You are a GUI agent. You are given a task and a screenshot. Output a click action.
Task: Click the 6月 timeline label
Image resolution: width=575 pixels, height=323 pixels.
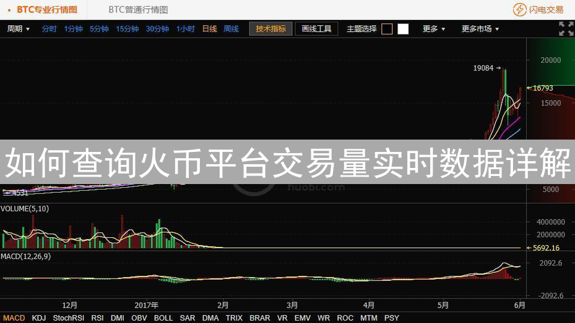[x=520, y=305]
